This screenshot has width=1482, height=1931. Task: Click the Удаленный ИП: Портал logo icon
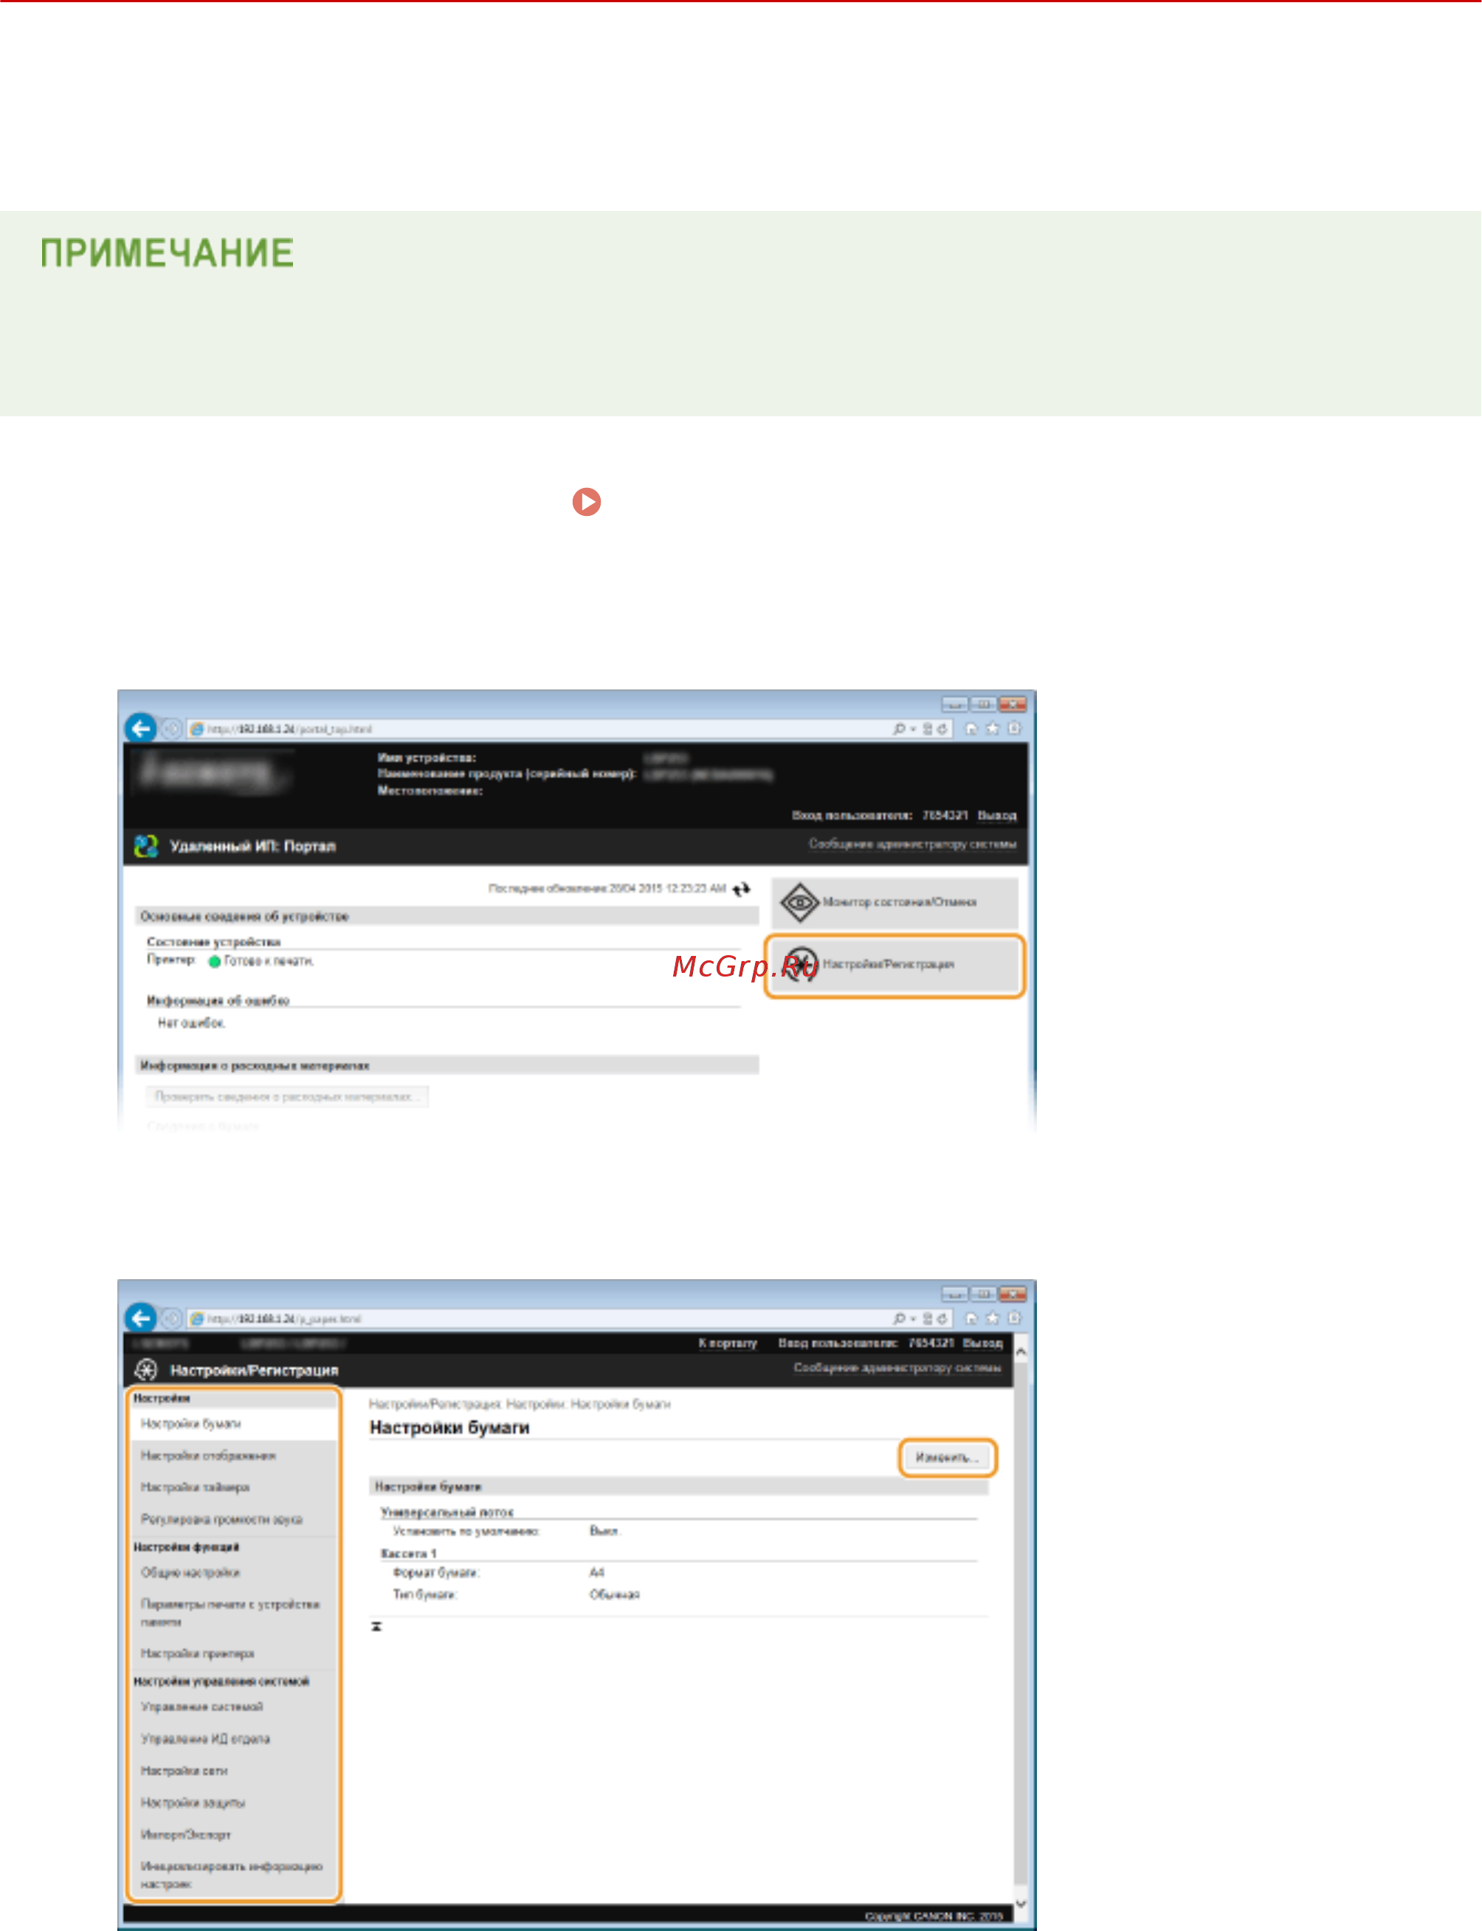145,846
